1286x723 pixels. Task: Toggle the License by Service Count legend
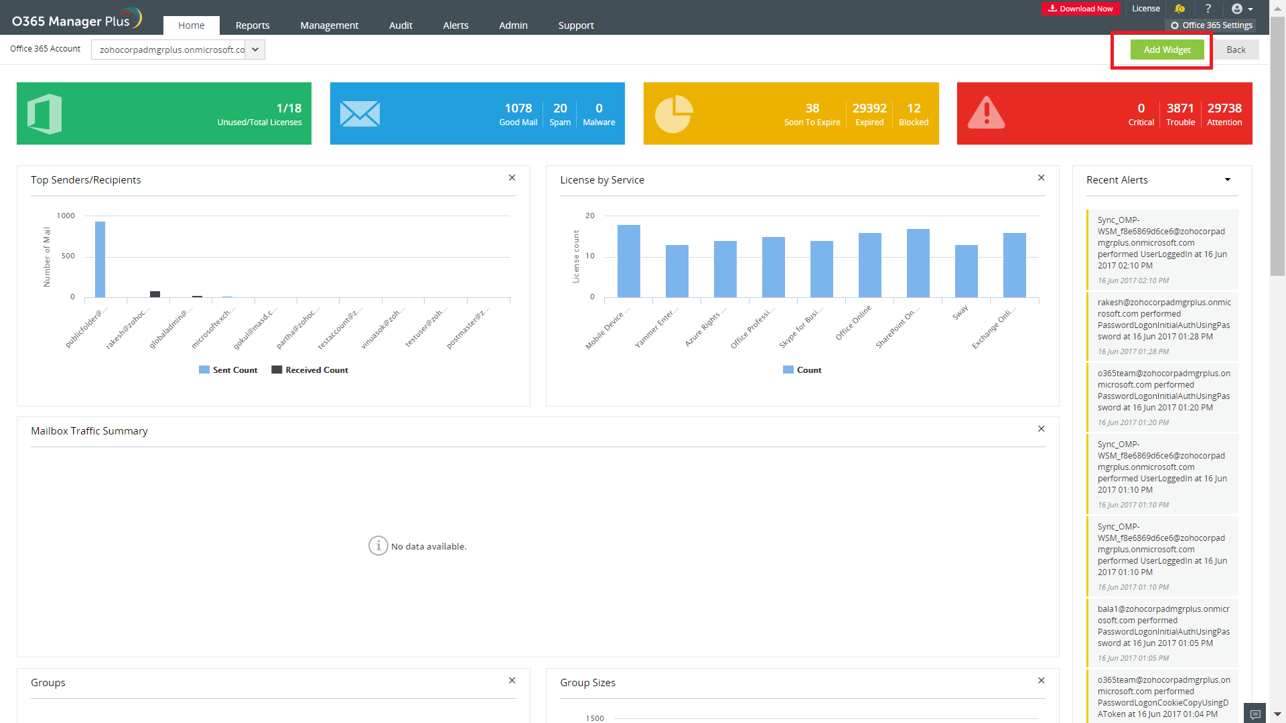[802, 370]
